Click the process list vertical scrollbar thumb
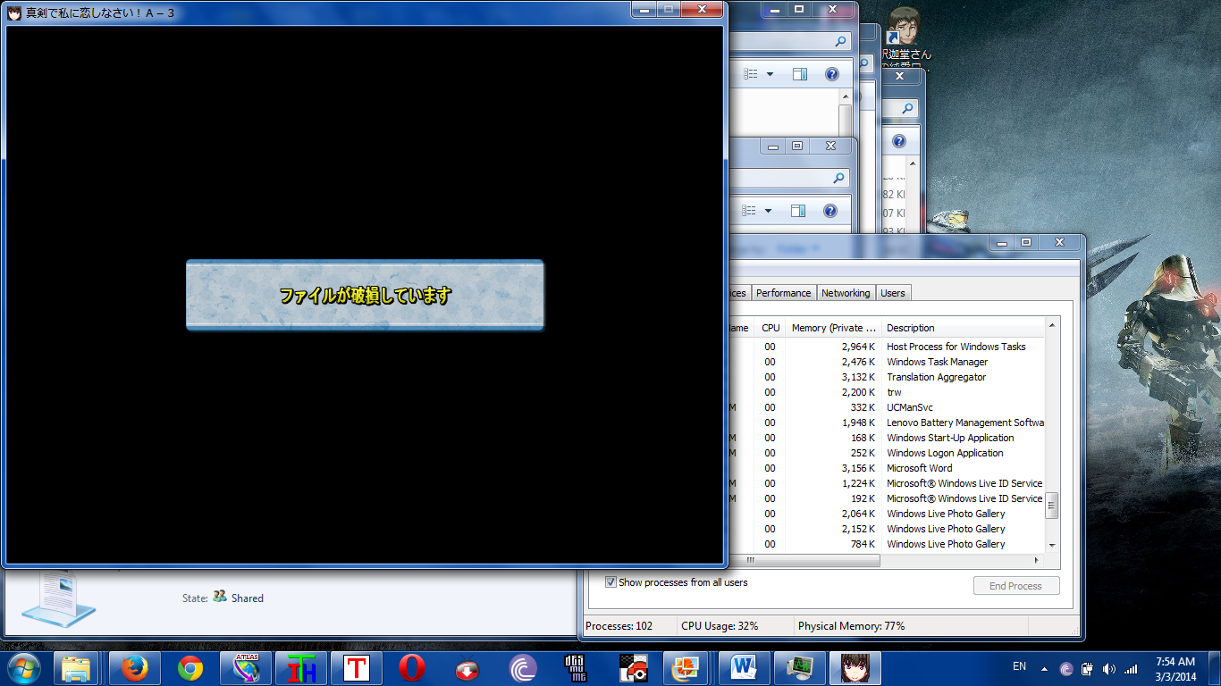Image resolution: width=1221 pixels, height=686 pixels. pos(1051,505)
